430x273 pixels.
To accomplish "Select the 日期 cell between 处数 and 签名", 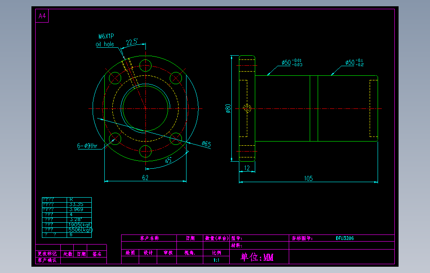I will tap(81, 254).
